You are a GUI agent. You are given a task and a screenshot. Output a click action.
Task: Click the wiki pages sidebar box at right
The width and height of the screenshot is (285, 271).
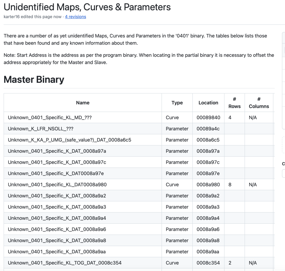(283, 81)
